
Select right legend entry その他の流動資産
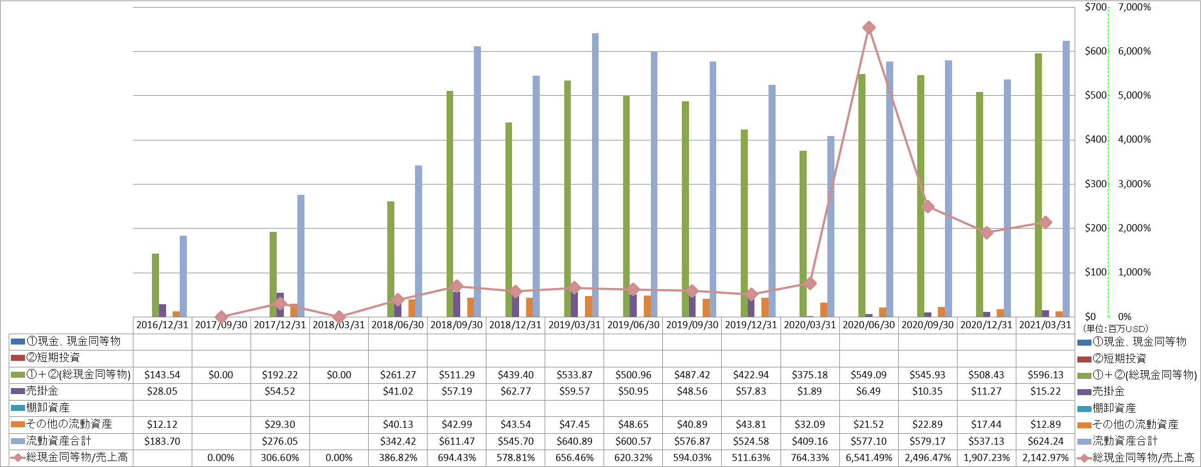coord(1128,425)
